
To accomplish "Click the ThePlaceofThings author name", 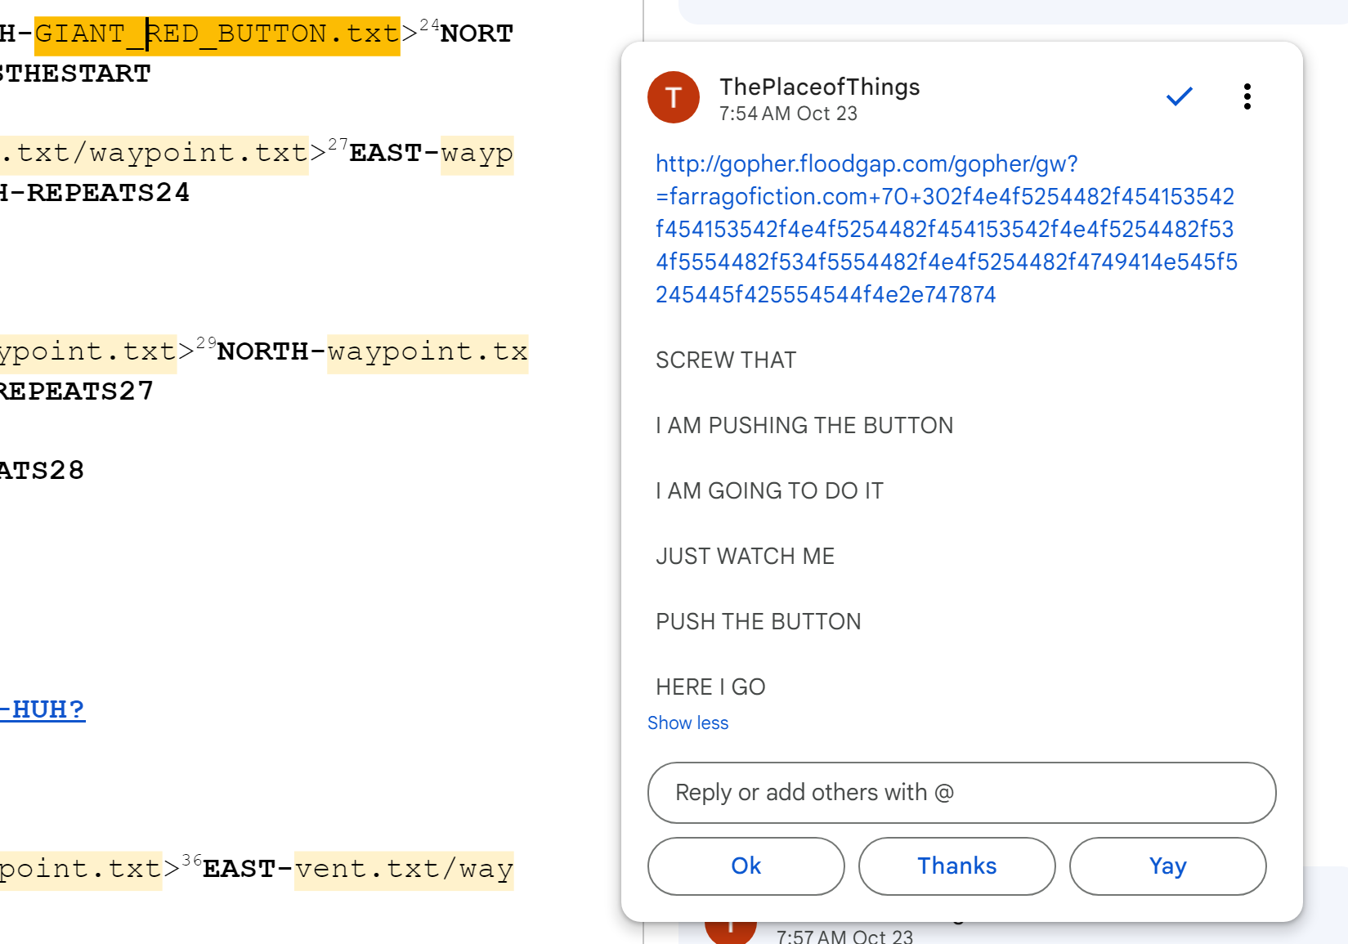I will [x=819, y=87].
